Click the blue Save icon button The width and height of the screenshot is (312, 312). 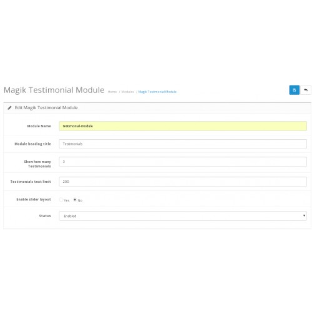(294, 90)
